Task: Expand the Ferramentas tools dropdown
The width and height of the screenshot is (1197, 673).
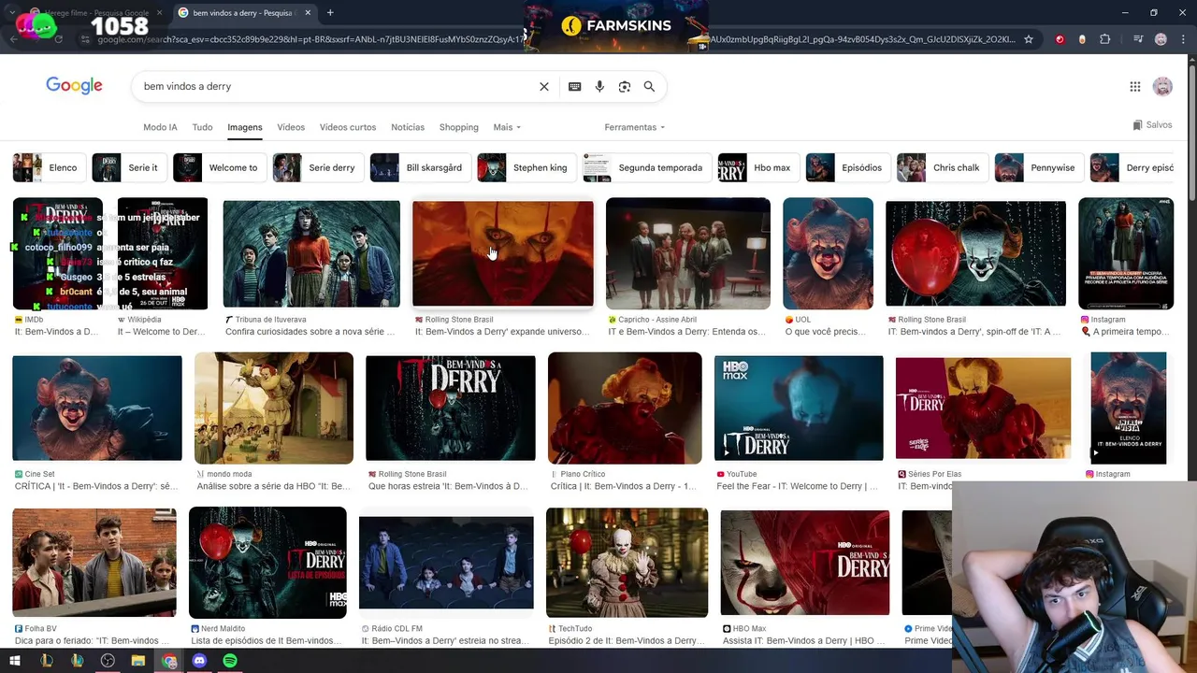Action: (635, 127)
